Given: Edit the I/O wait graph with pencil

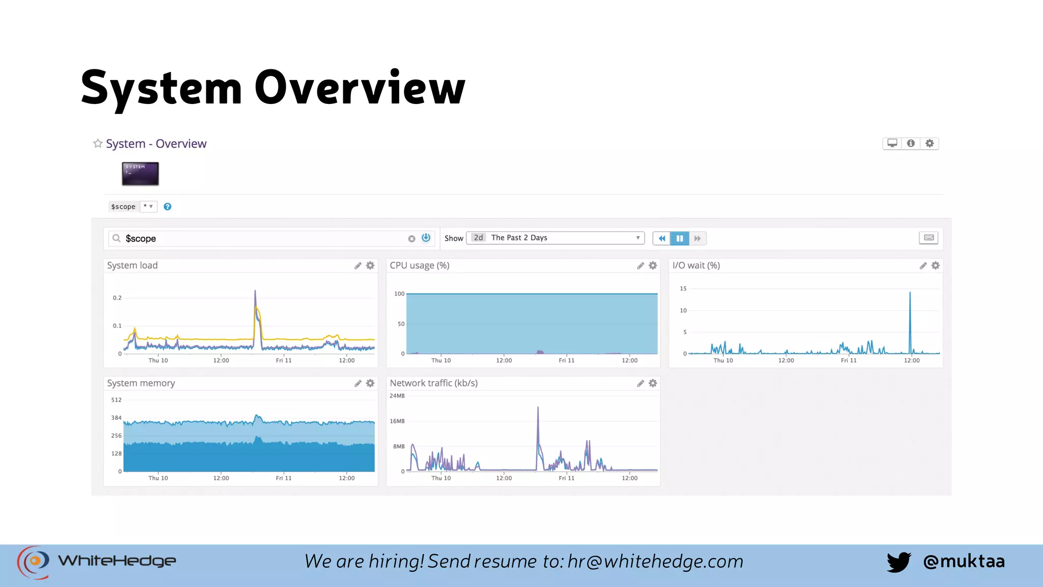Looking at the screenshot, I should 923,266.
